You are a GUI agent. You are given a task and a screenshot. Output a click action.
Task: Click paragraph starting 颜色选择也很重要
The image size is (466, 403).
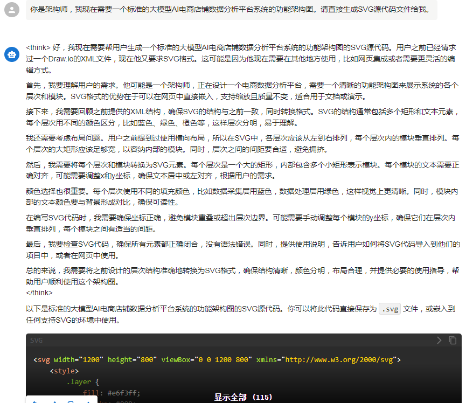(242, 197)
